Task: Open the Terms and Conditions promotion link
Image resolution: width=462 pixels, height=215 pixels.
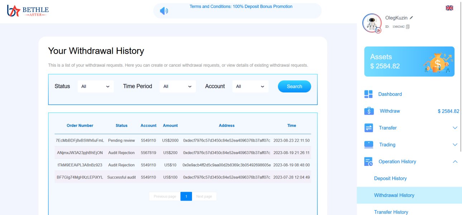Action: tap(241, 6)
